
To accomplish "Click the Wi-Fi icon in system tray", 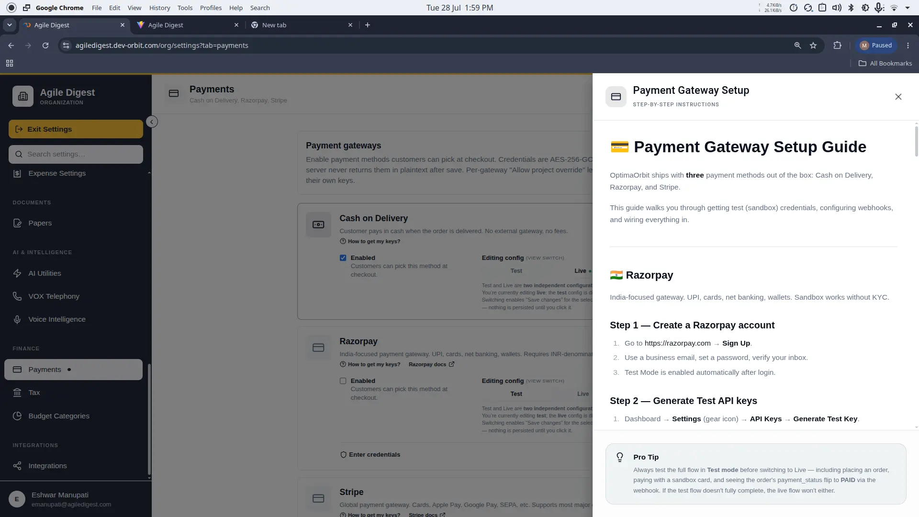I will point(894,8).
